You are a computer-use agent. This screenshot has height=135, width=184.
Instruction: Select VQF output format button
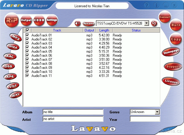[x=13, y=86]
